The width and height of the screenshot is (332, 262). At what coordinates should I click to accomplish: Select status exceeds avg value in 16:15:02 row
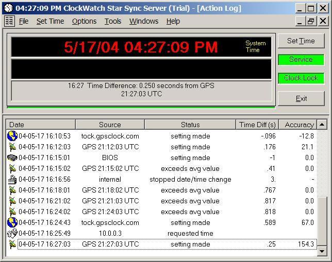pos(190,169)
